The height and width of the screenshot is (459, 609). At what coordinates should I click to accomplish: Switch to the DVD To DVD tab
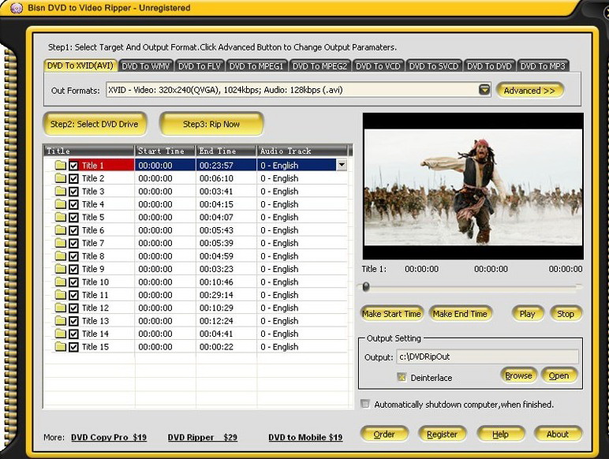489,66
